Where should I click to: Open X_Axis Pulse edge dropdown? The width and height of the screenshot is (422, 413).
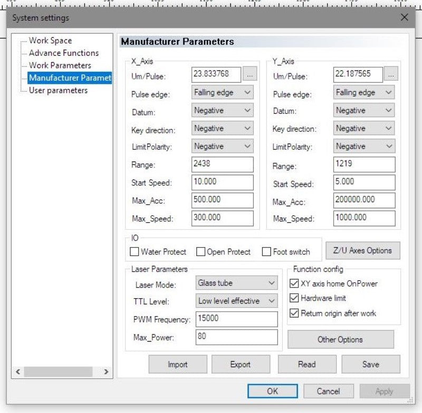pyautogui.click(x=222, y=92)
